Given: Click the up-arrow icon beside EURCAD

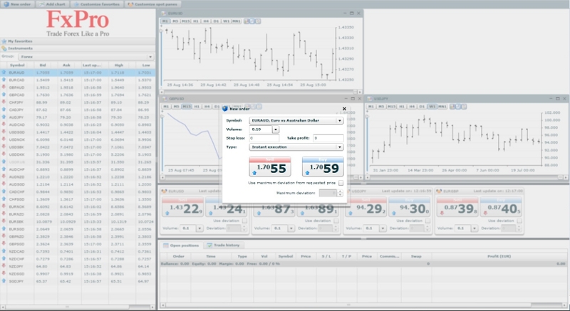Looking at the screenshot, I should coord(4,80).
